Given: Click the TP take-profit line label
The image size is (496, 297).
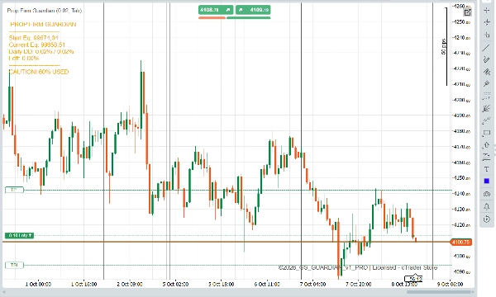Looking at the screenshot, I should 14,190.
